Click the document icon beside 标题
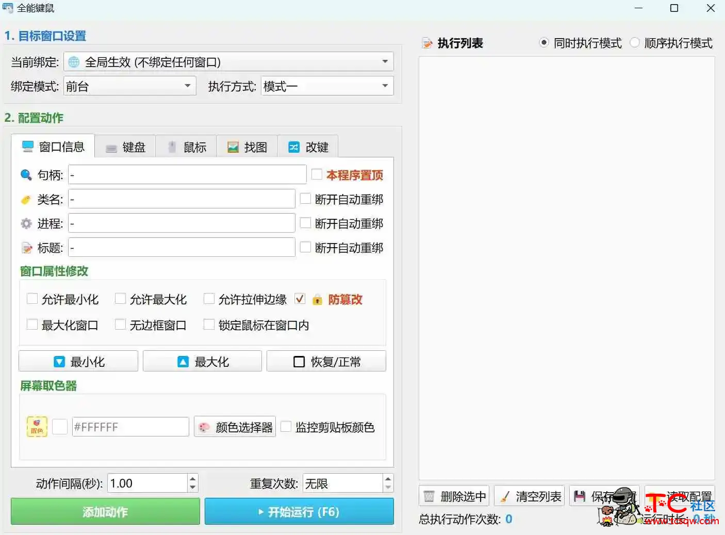The image size is (725, 535). coord(26,248)
